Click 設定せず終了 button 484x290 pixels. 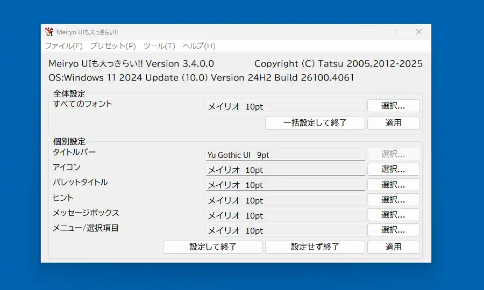click(315, 247)
